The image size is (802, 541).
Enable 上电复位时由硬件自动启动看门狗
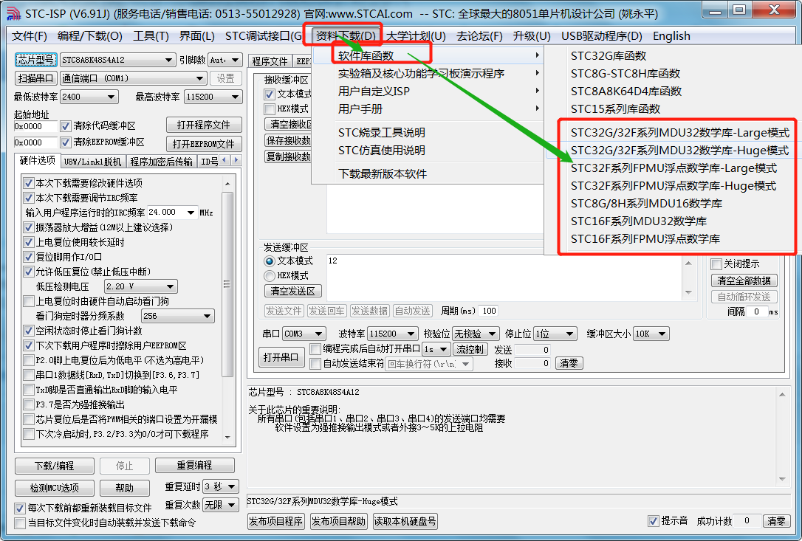[29, 301]
